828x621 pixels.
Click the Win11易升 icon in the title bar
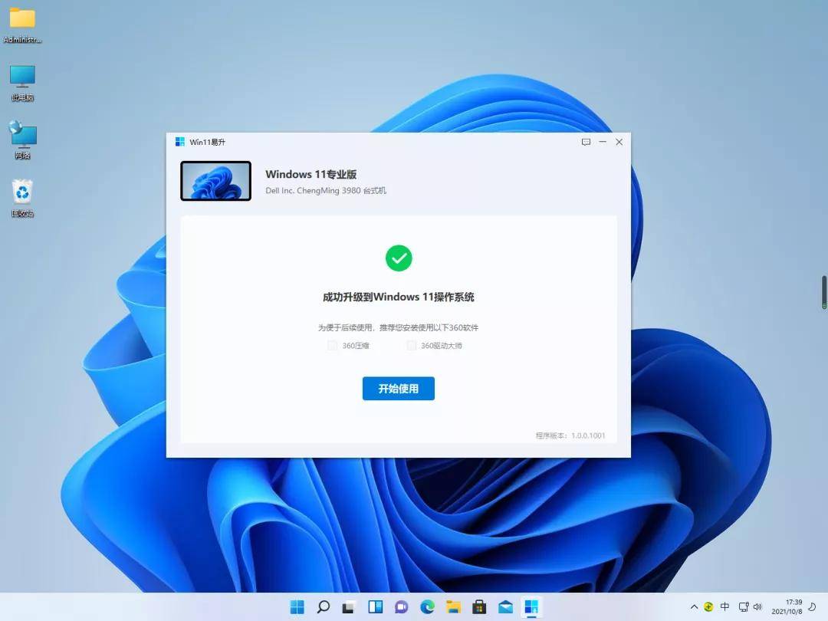[x=179, y=142]
